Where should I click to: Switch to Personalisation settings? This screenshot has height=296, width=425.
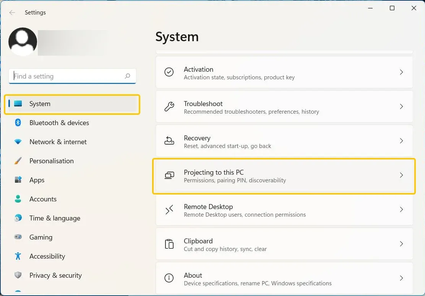click(x=72, y=161)
